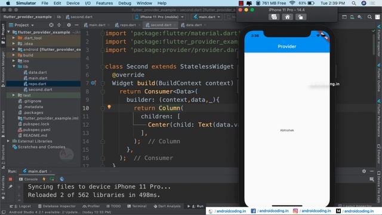Expand the build folder arrow
Screen dimensions: 382x215
(x=14, y=55)
